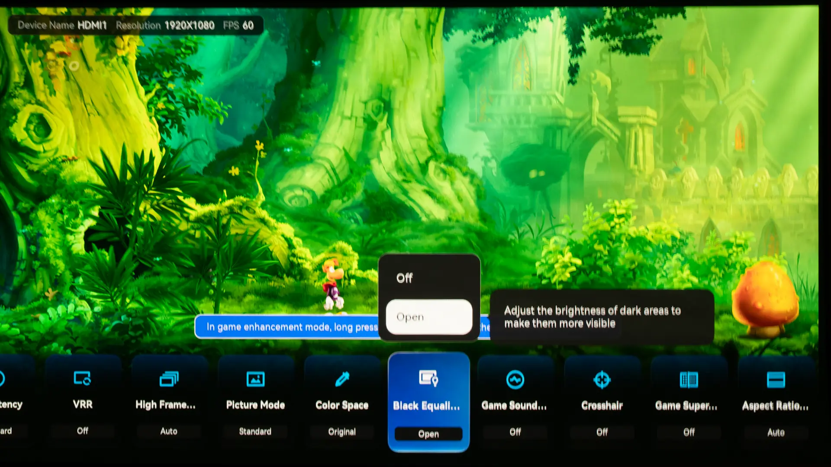Select the Black Equali... menu label

pos(426,406)
